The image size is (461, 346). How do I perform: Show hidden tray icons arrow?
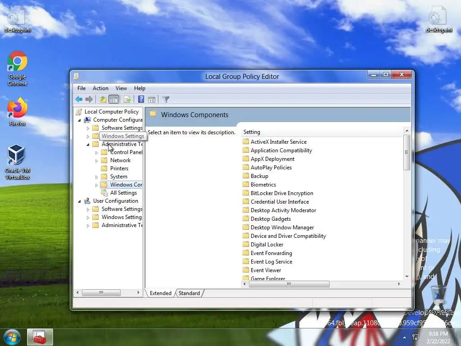point(405,337)
